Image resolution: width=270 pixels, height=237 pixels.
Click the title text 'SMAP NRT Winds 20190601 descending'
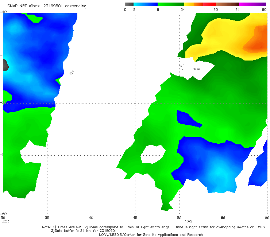pos(47,6)
